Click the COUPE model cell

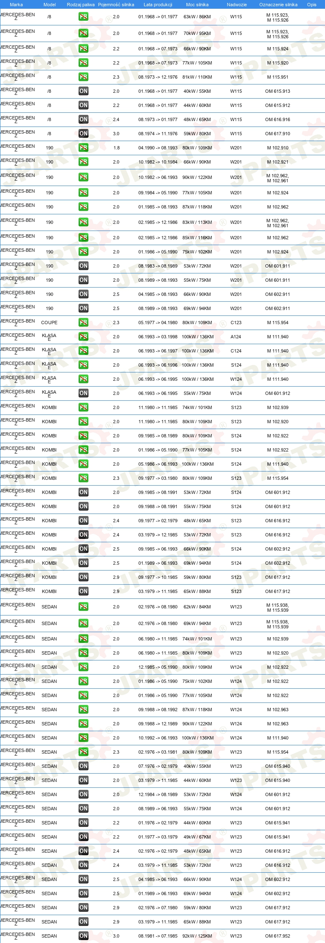[49, 323]
